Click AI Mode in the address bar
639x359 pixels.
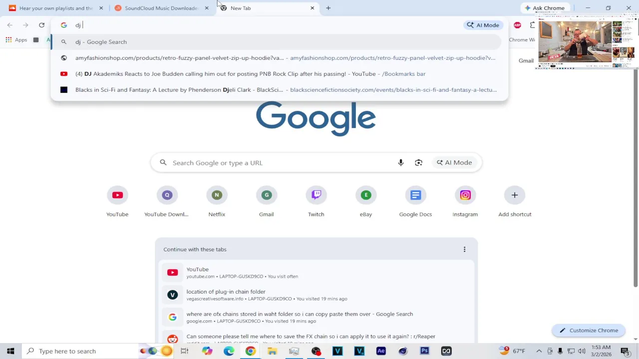pos(482,25)
